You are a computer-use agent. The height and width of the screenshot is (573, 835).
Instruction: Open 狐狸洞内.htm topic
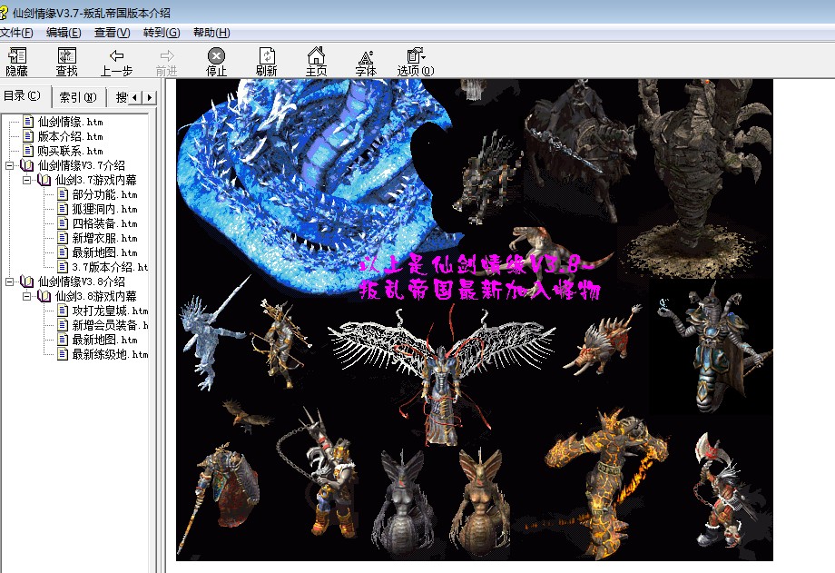[104, 209]
